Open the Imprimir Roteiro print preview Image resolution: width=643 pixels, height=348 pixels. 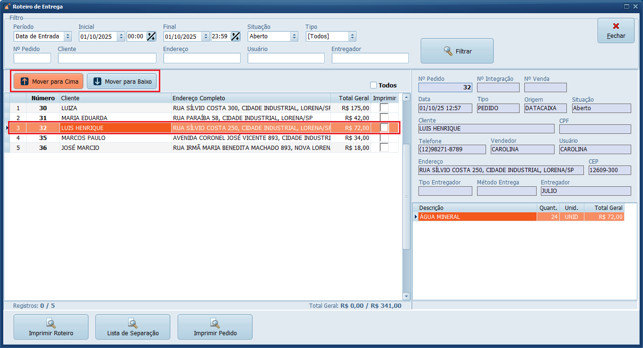[51, 327]
